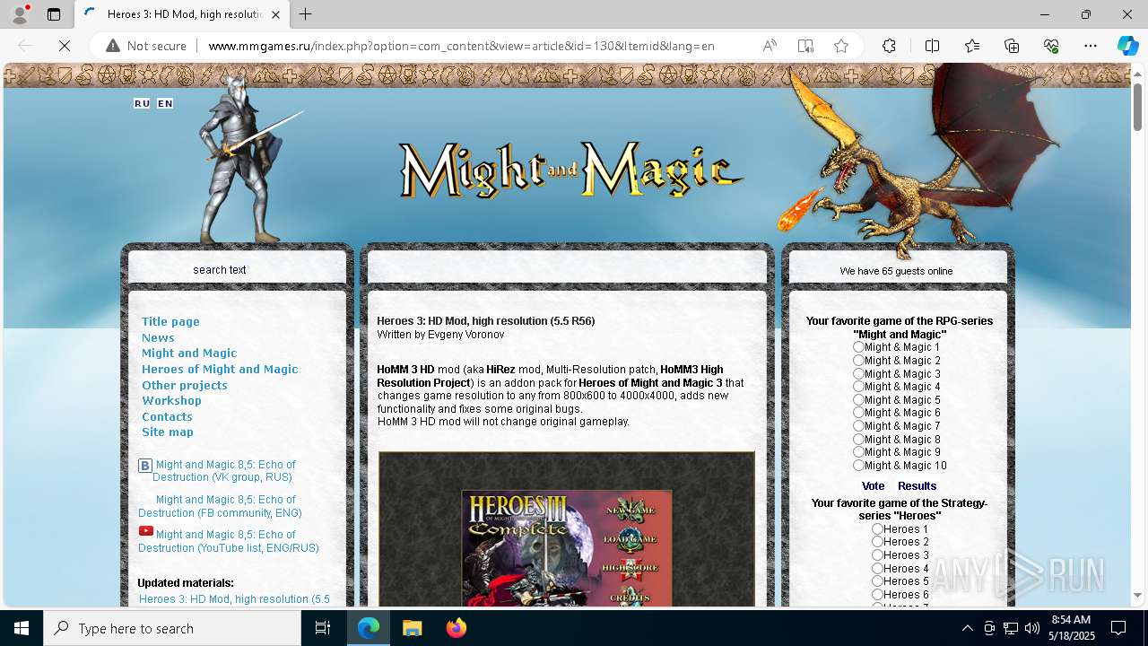The image size is (1148, 646).
Task: Open the taskbar clock showing 8:54 AM
Action: pos(1072,628)
